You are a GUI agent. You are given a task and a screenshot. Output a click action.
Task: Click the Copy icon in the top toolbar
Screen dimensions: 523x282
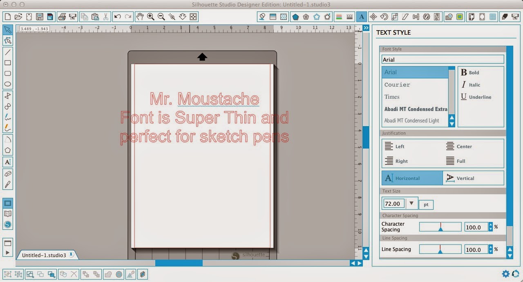[x=85, y=17]
